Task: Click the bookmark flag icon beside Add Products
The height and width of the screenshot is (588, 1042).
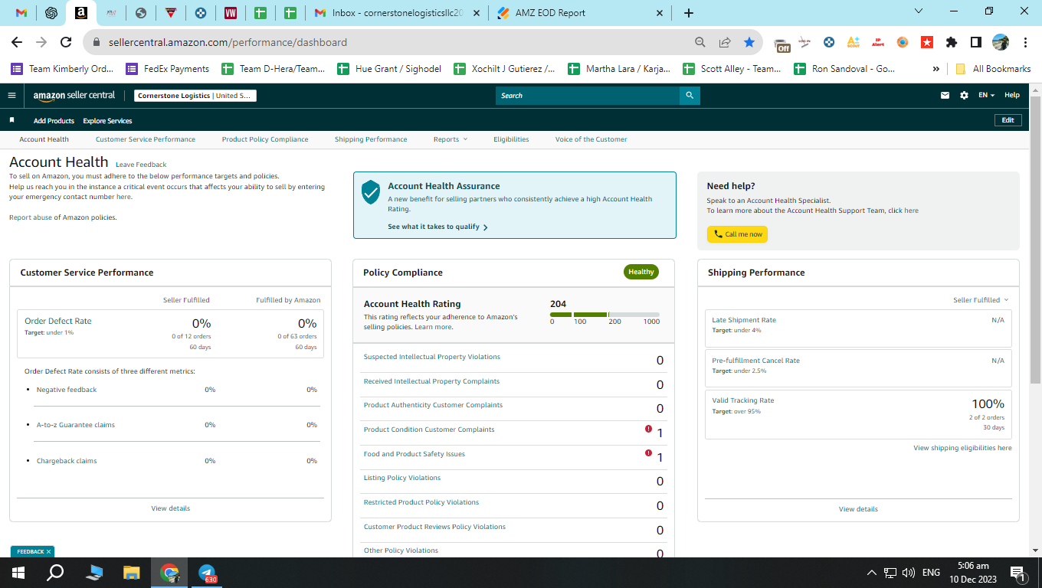Action: coord(11,120)
